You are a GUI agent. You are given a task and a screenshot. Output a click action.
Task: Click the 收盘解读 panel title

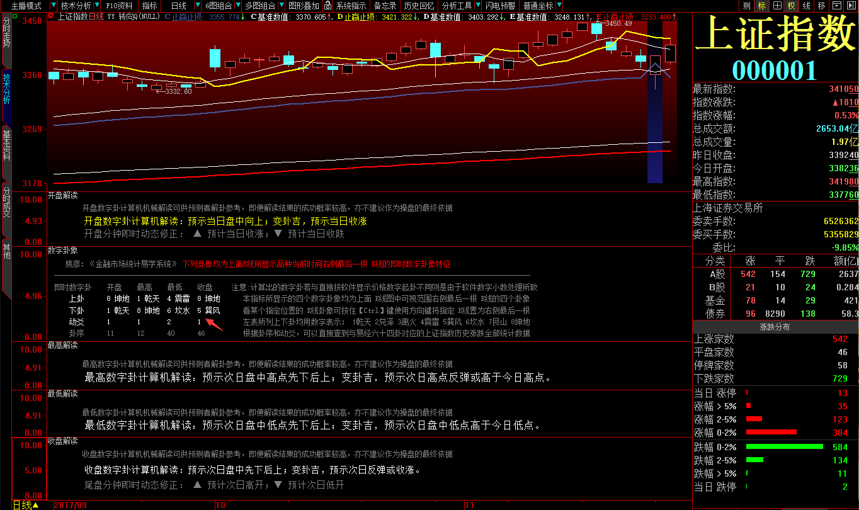(62, 441)
